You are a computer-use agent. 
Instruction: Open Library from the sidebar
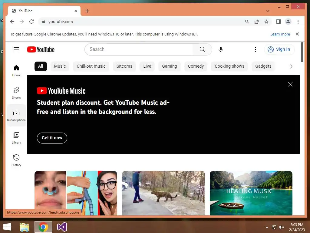pyautogui.click(x=16, y=138)
